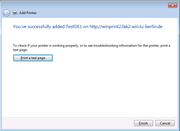This screenshot has width=180, height=131.
Task: Click the Print a test page button
Action: [x=33, y=58]
